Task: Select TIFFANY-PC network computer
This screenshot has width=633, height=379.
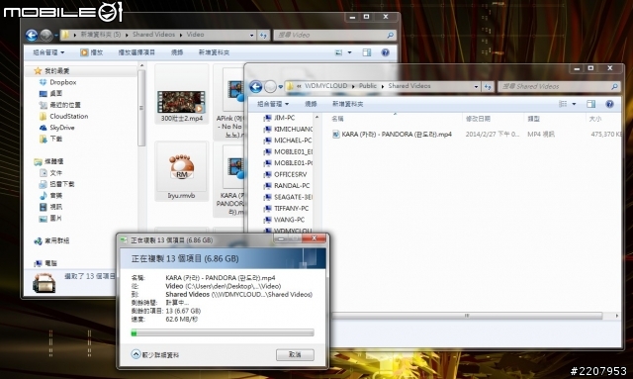Action: point(286,208)
